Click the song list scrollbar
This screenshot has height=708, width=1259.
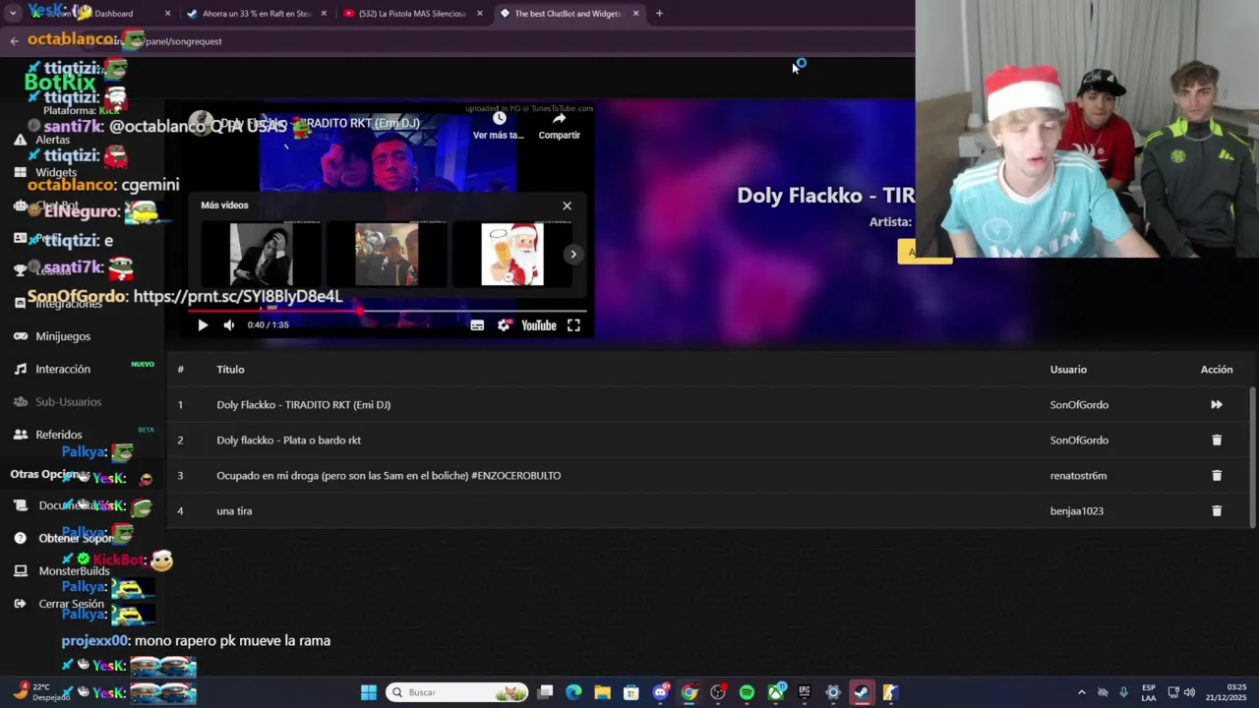1252,457
